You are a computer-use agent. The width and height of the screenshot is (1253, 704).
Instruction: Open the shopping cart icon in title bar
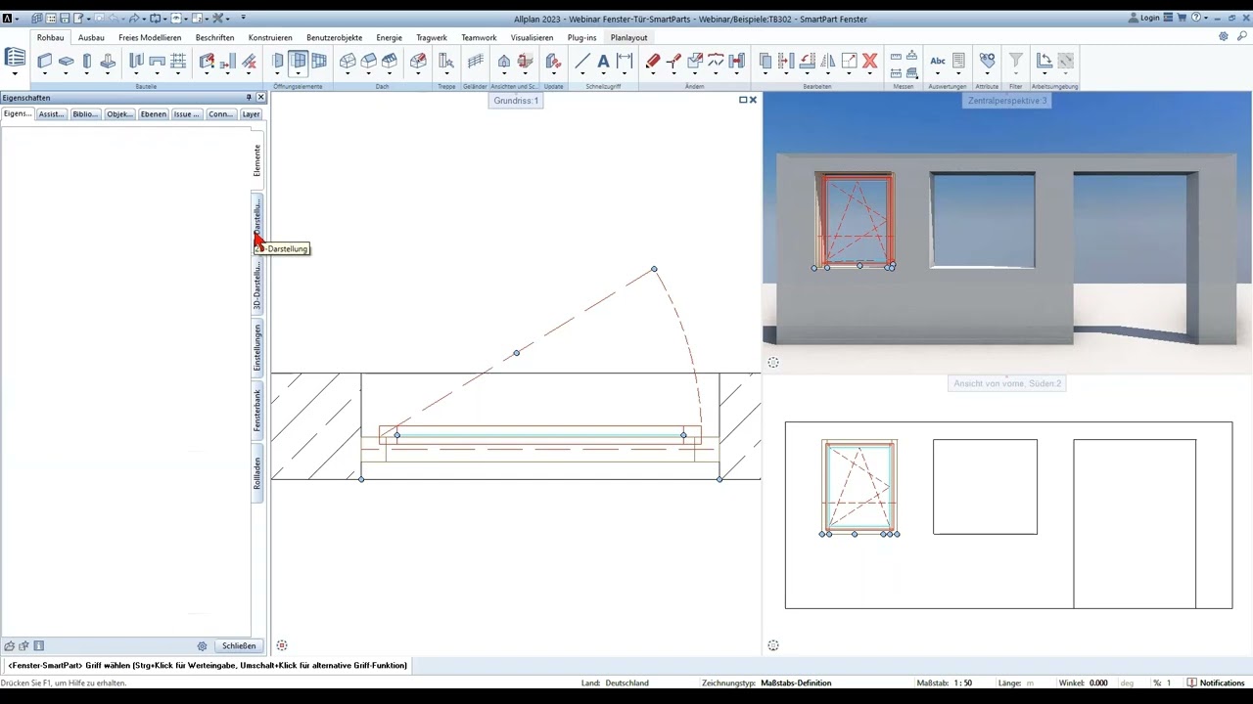(x=1182, y=18)
